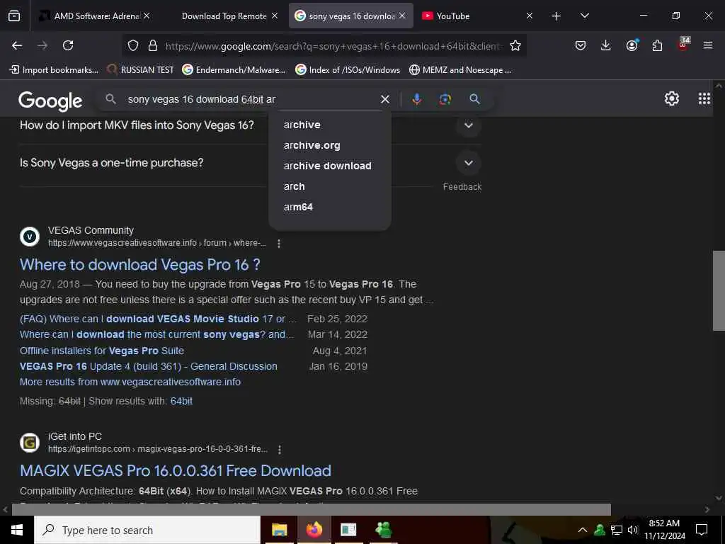The image size is (725, 544).
Task: Reload the current Google page
Action: pos(68,45)
